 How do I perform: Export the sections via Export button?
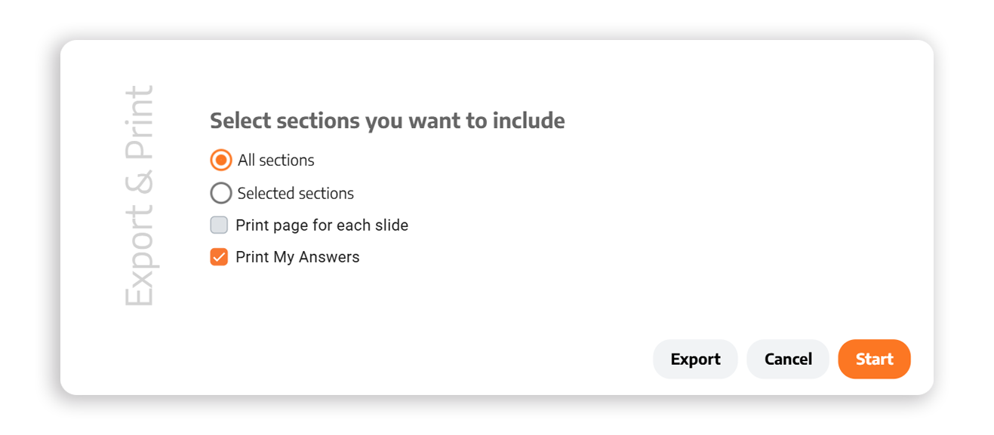pyautogui.click(x=694, y=359)
